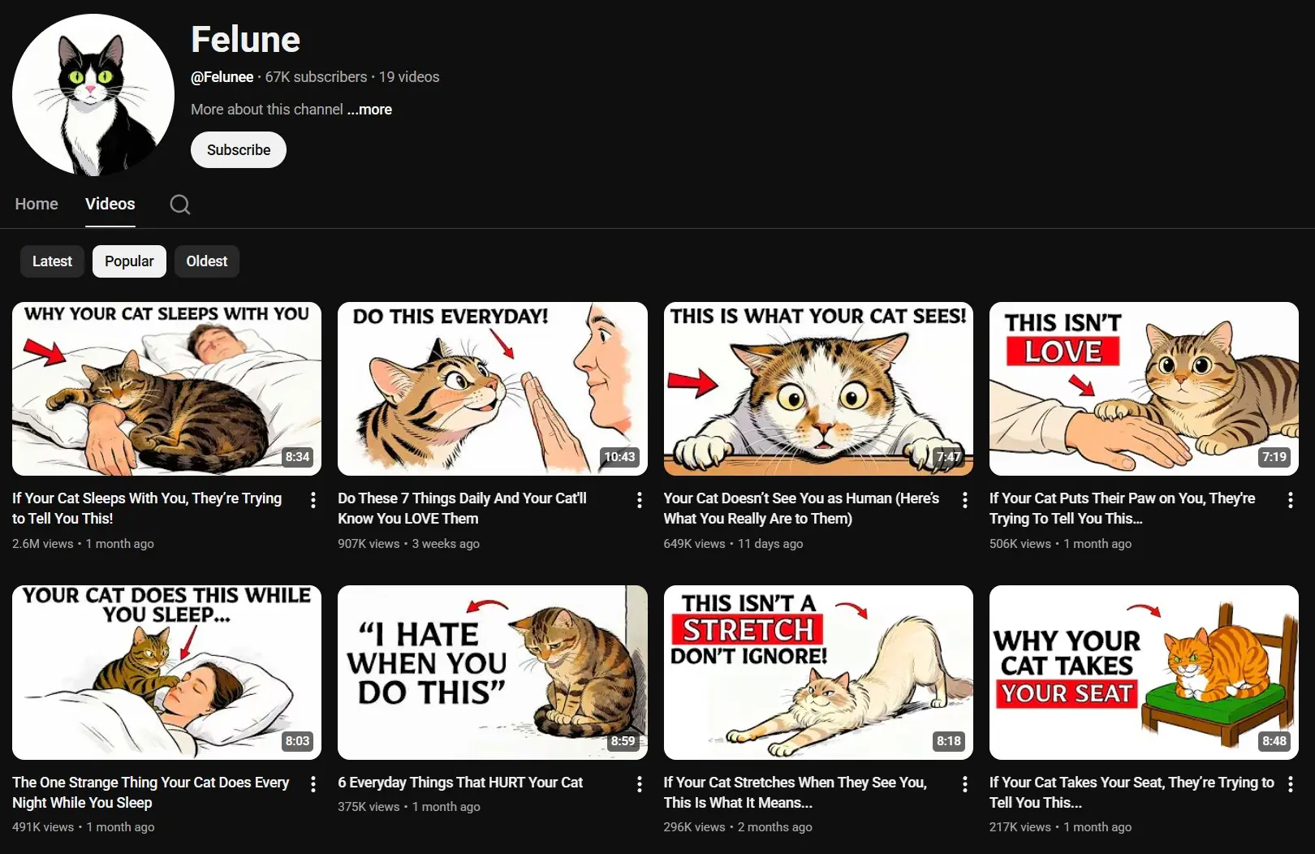Screen dimensions: 1315x854
Task: Open options for 'If Your Cat Stretches When They See You'
Action: click(x=964, y=783)
